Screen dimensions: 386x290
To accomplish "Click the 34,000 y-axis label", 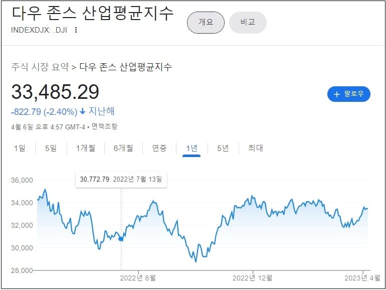I will coord(22,203).
